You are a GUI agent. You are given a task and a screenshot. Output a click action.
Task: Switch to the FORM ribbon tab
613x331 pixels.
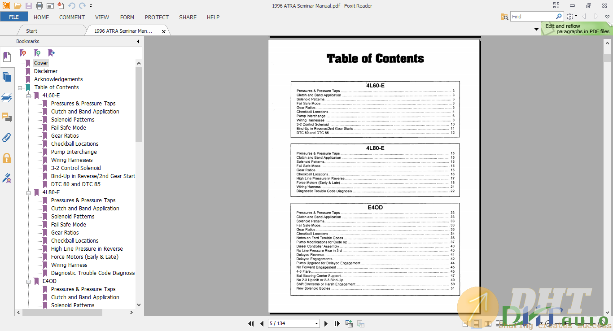pyautogui.click(x=127, y=17)
